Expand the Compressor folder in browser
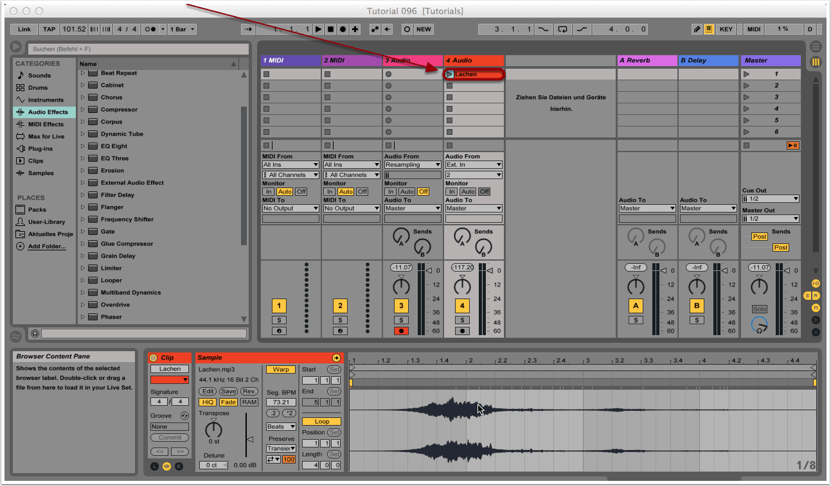This screenshot has height=486, width=831. click(83, 110)
